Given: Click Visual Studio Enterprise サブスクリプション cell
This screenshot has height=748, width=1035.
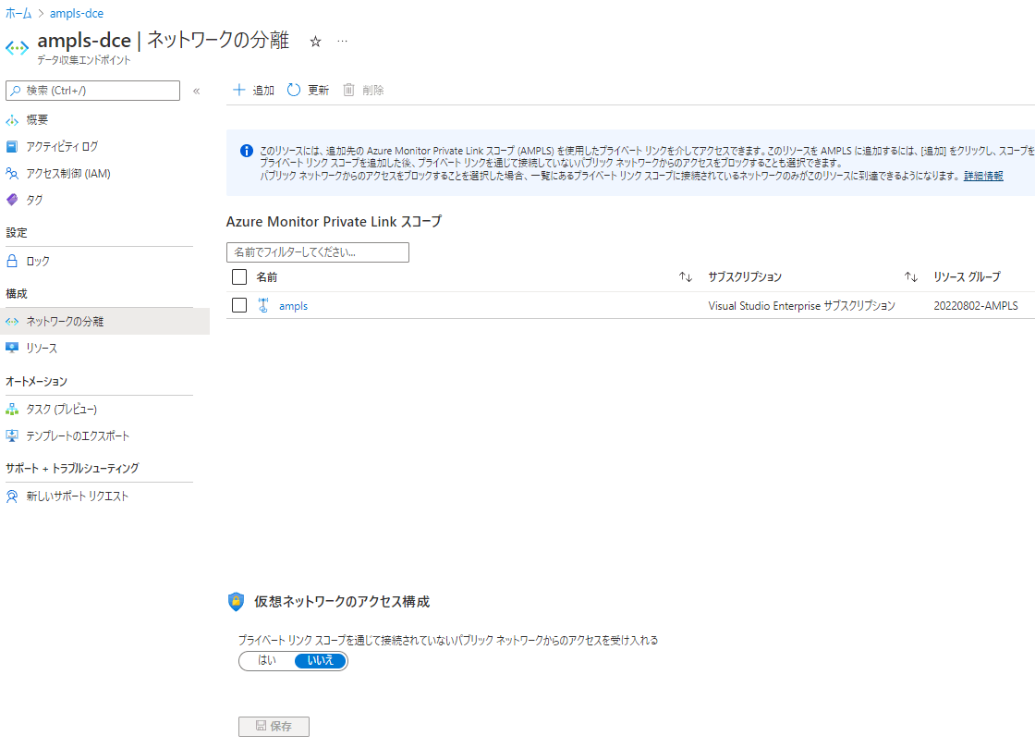Looking at the screenshot, I should [x=801, y=306].
